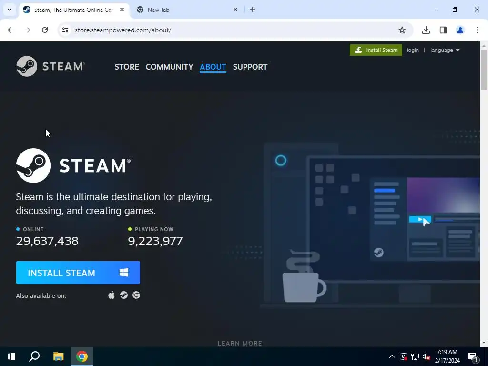Open the Chrome OS download icon

click(x=136, y=295)
